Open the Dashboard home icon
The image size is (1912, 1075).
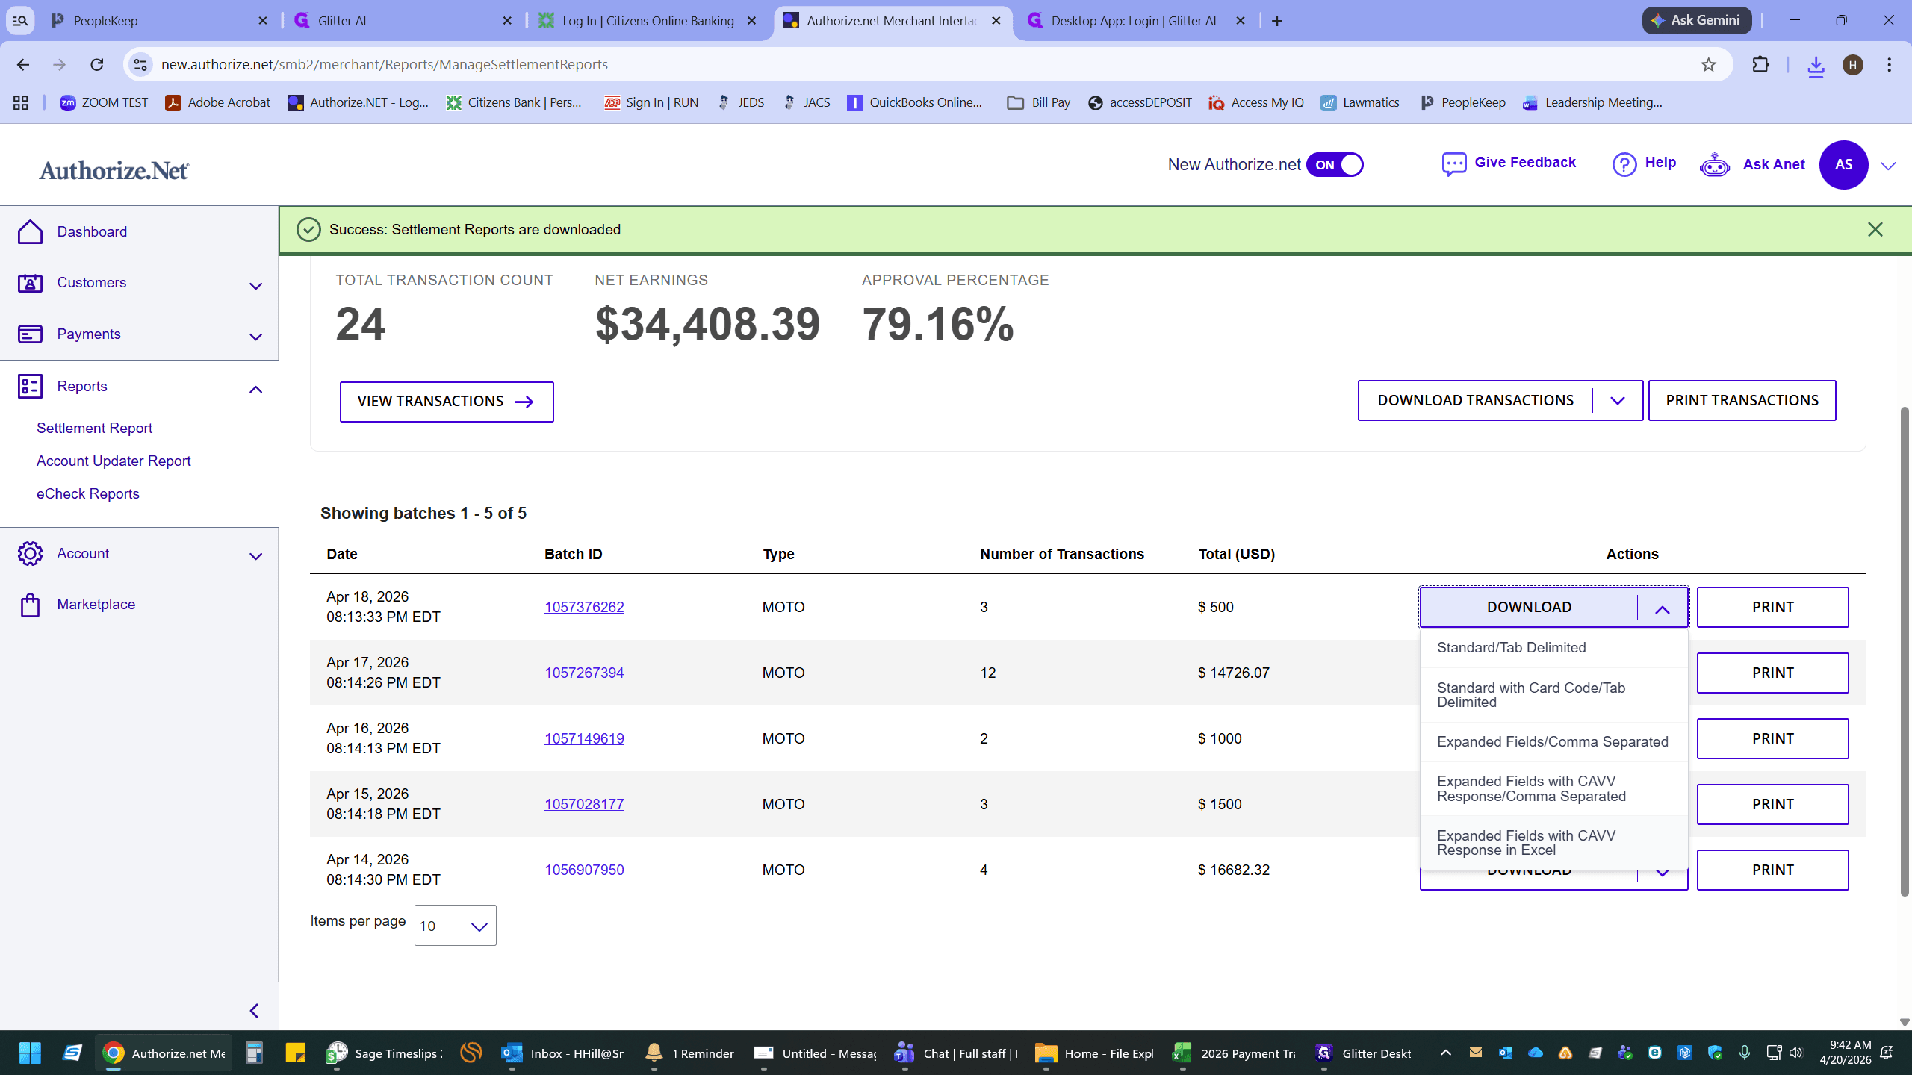point(30,231)
